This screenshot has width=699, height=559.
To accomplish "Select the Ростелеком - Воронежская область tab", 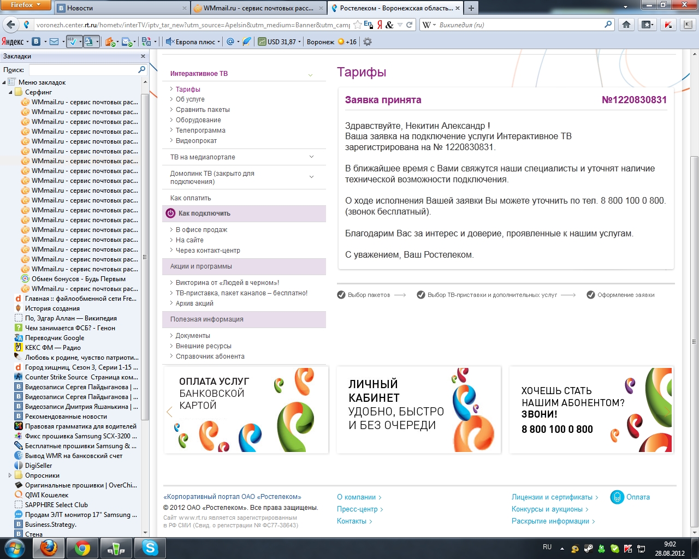I will [x=396, y=8].
